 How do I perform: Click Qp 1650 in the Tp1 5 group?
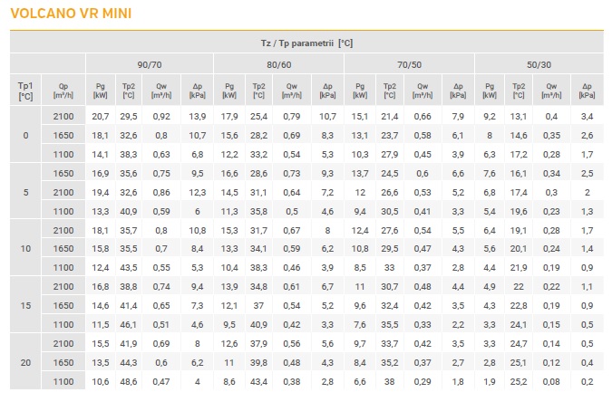tap(63, 173)
